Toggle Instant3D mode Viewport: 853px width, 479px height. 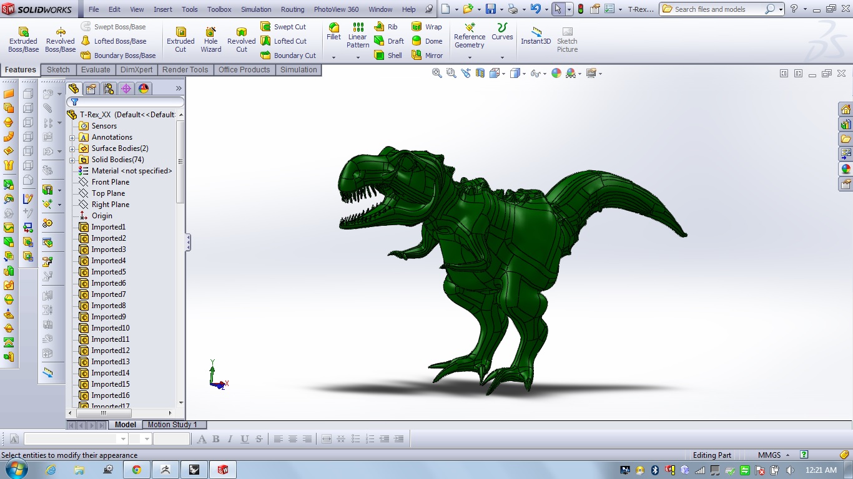[536, 36]
